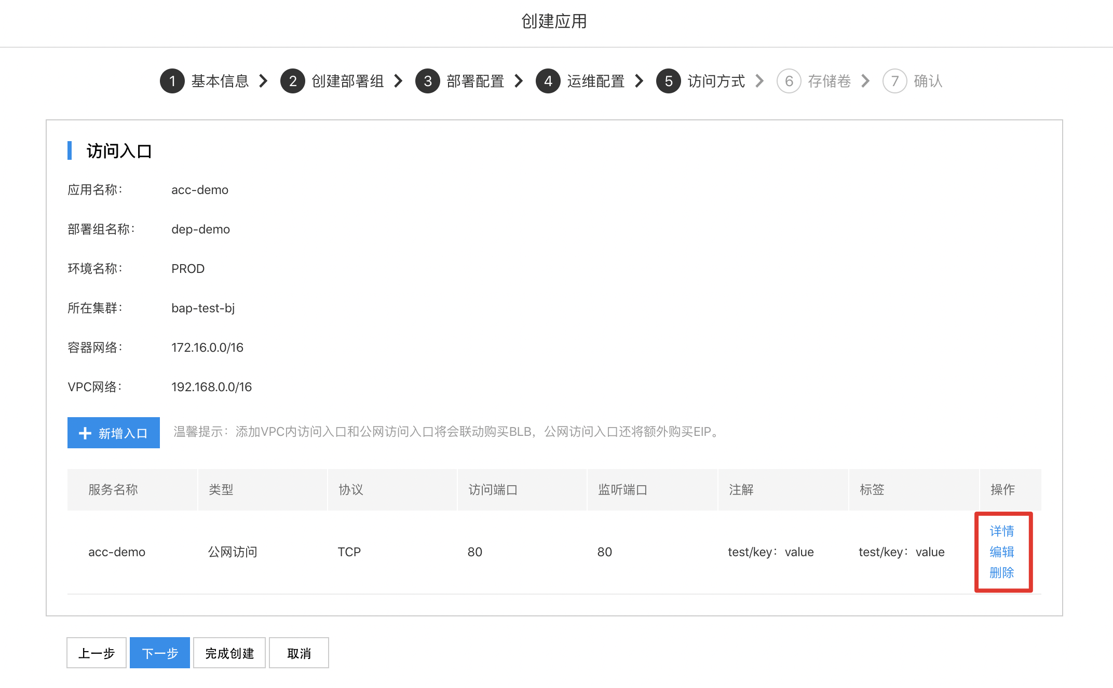Click the chevron after 部署配置
Screen dimensions: 1113x688
pyautogui.click(x=519, y=81)
